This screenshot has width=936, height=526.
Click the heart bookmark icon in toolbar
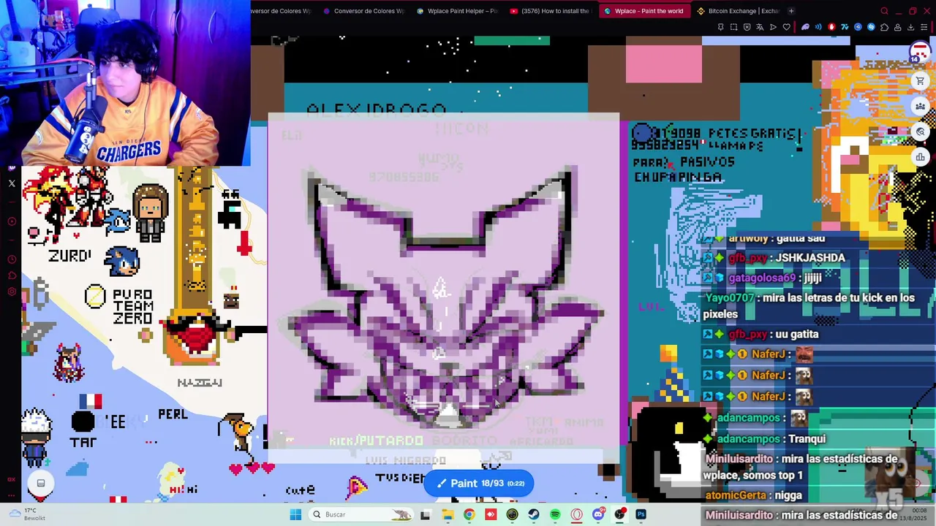coord(787,27)
